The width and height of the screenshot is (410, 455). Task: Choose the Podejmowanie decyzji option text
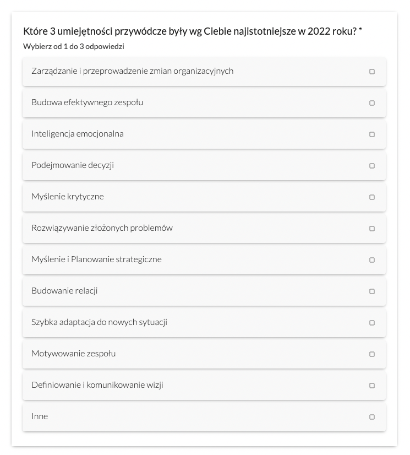pos(73,165)
